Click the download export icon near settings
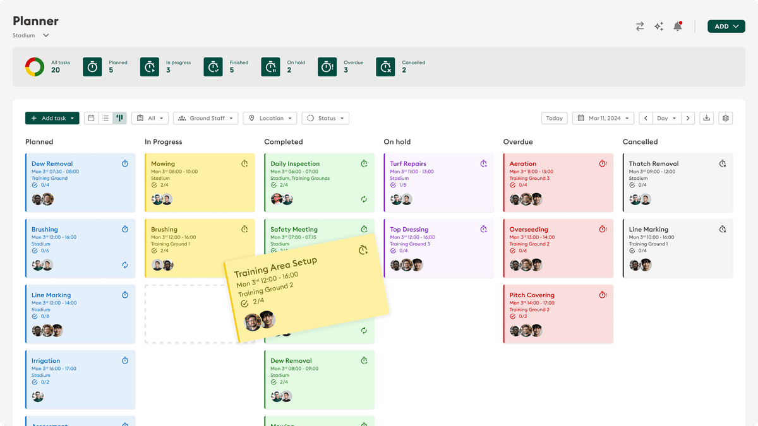 pos(707,118)
